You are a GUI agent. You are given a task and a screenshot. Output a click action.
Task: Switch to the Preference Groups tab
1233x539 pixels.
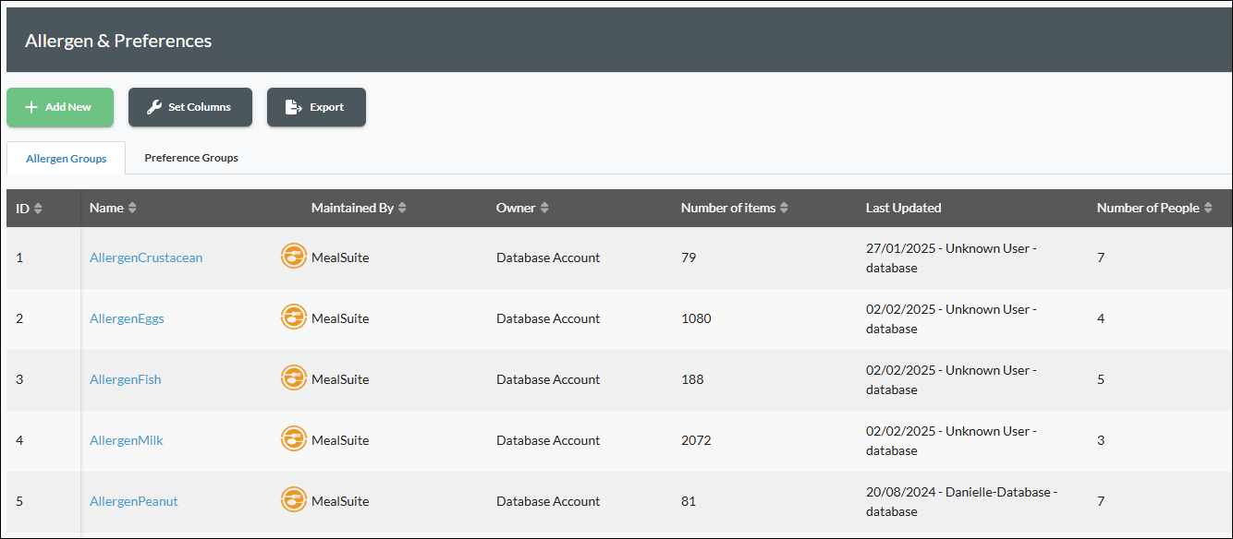point(191,158)
